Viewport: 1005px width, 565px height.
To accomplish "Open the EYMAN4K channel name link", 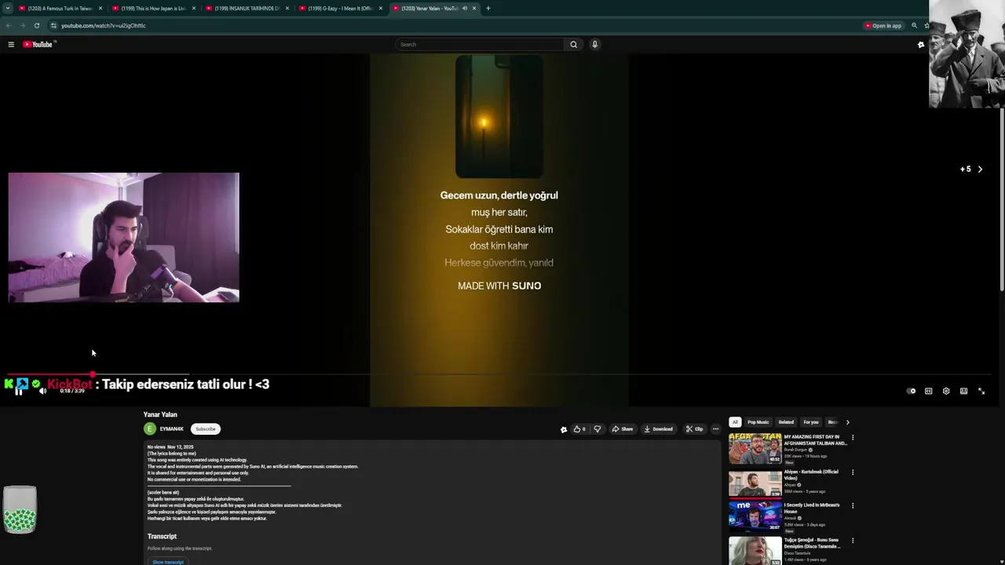I will (171, 429).
